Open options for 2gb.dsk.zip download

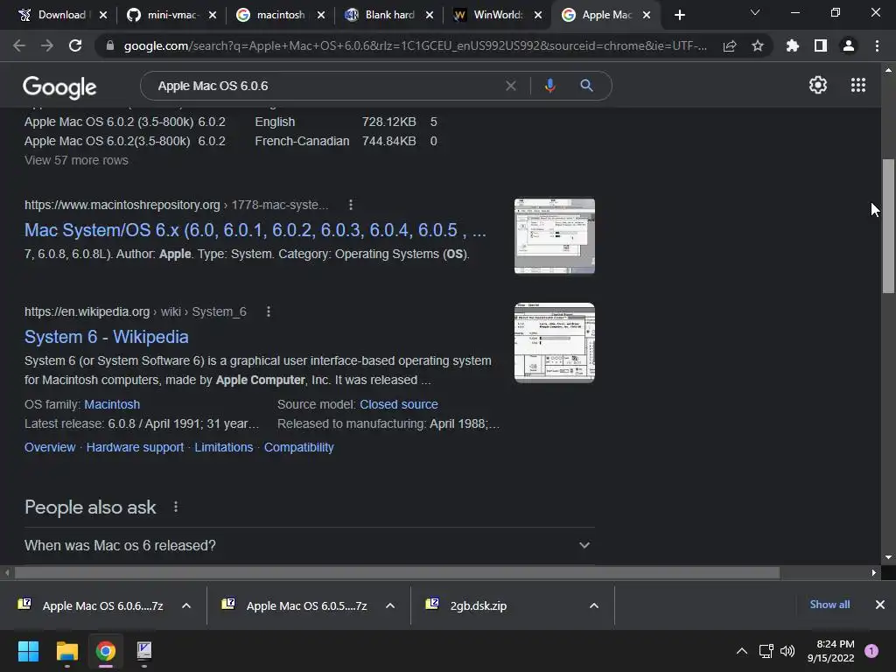coord(594,605)
